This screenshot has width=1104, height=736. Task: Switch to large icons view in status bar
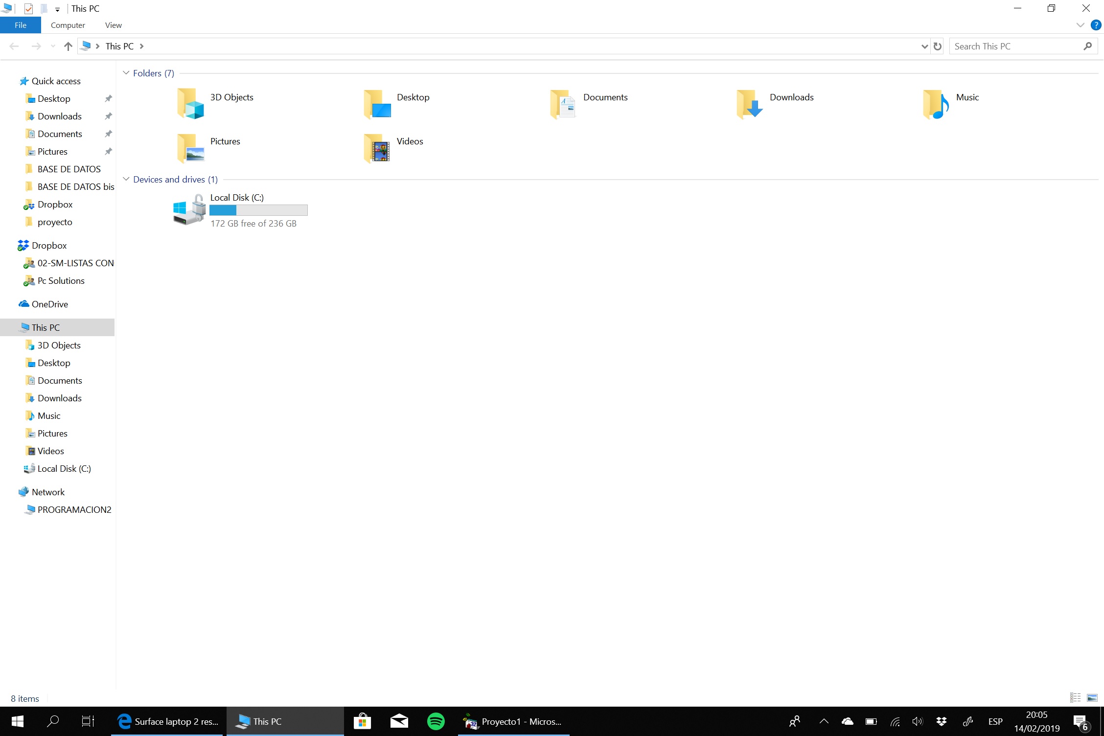[x=1092, y=698]
